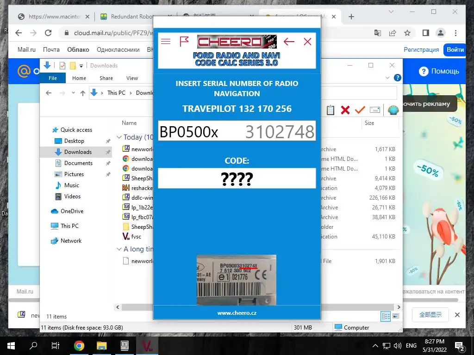Viewport: 474px width, 355px height.
Task: Click the CHEERO logo banner
Action: [x=237, y=42]
